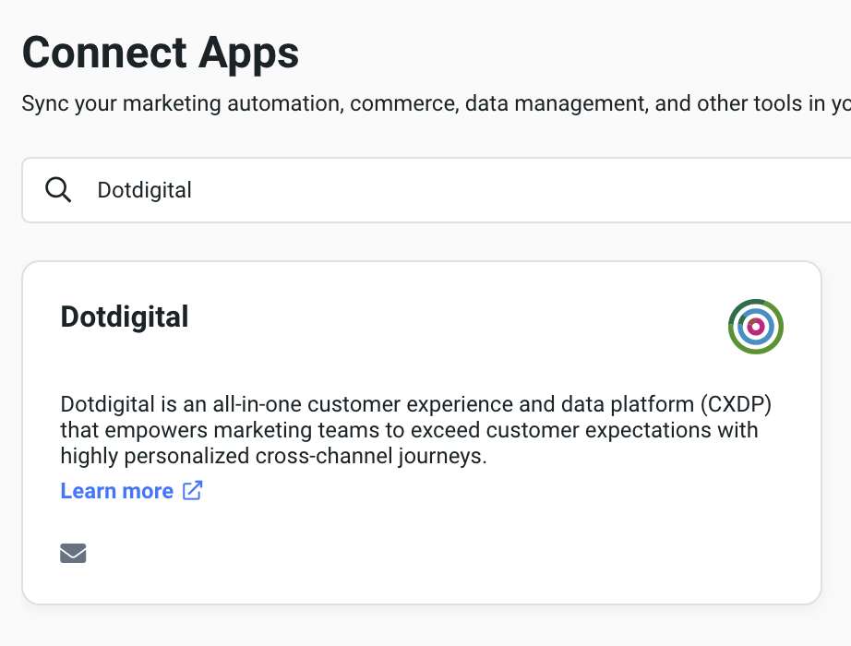Click the "Sync your marketing automation" subtitle
The width and height of the screenshot is (851, 646).
185,102
